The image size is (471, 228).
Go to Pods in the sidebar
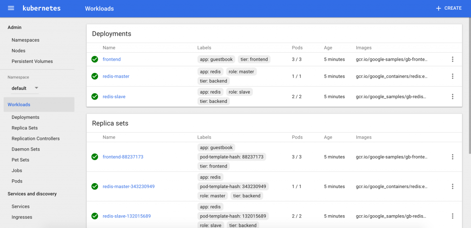point(17,181)
